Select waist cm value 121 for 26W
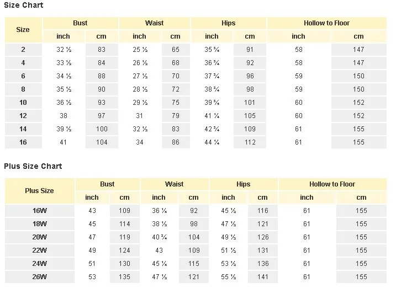The width and height of the screenshot is (396, 288). click(x=194, y=277)
